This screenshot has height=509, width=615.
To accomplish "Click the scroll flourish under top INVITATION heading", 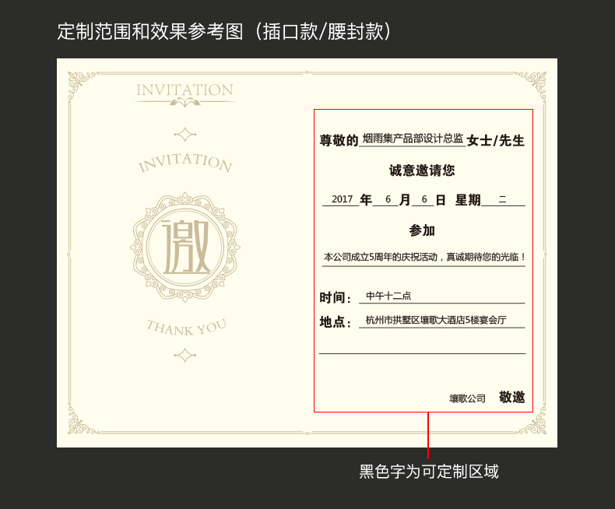I will pyautogui.click(x=184, y=102).
